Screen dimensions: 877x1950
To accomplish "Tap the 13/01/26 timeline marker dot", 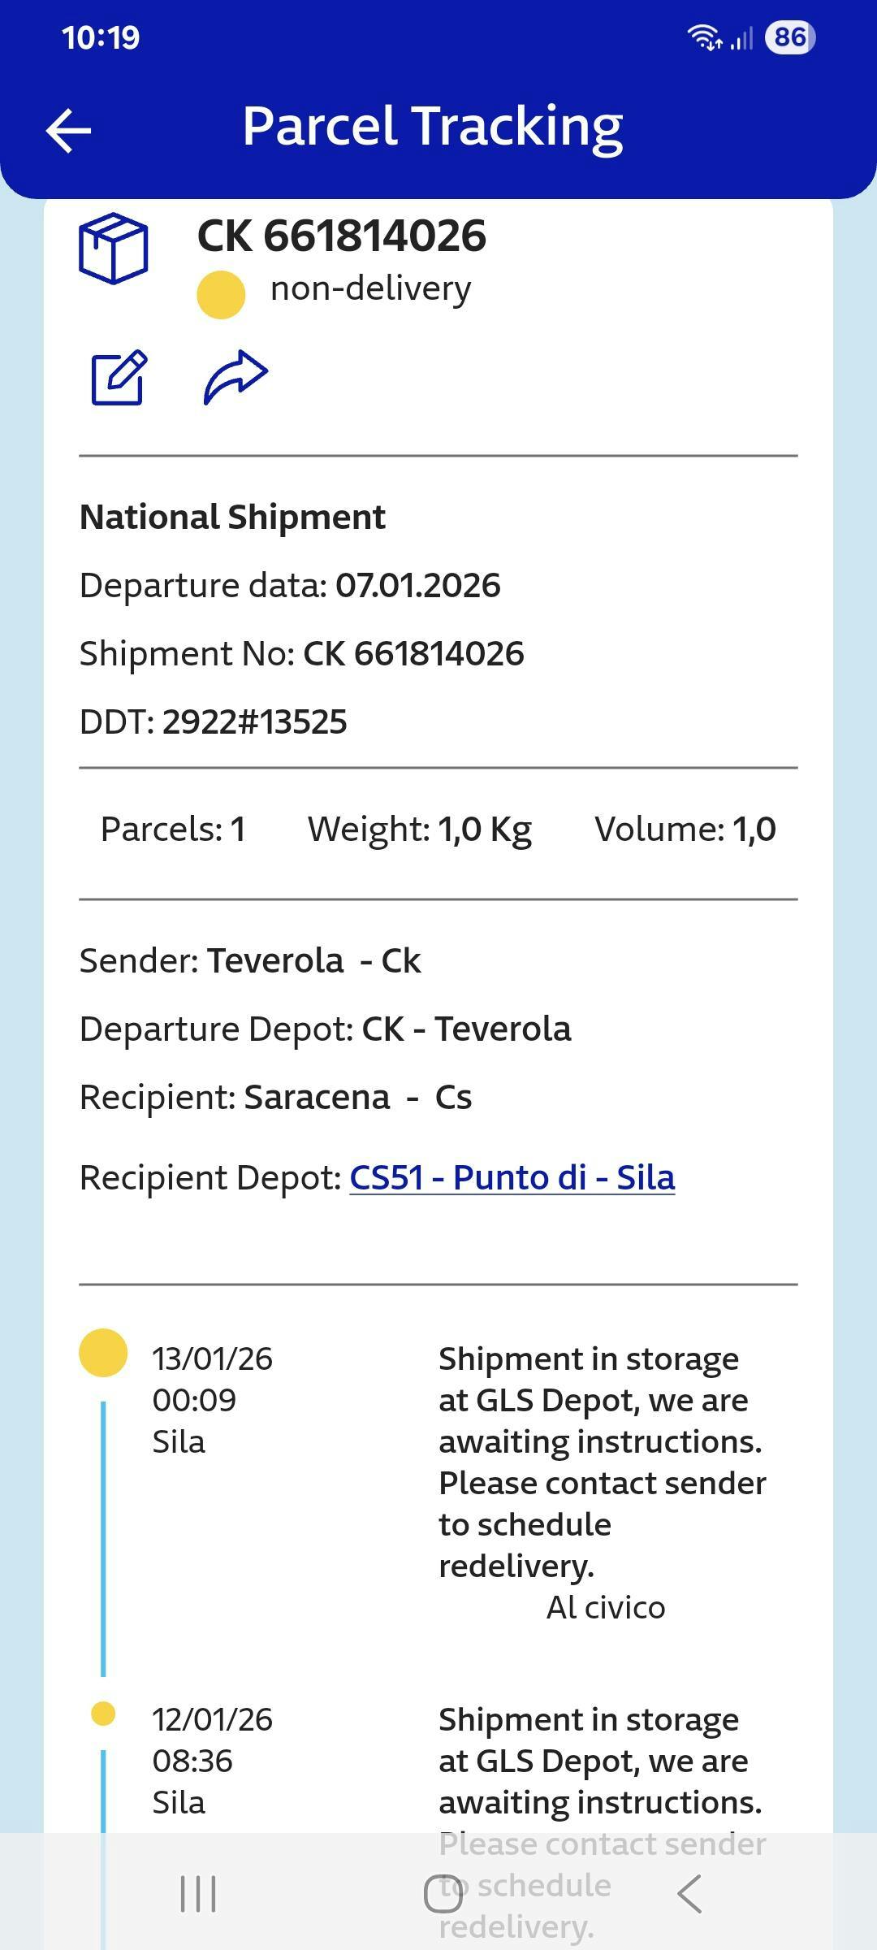I will [103, 1353].
